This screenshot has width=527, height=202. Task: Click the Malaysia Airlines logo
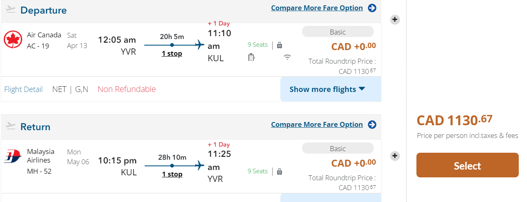(x=13, y=156)
